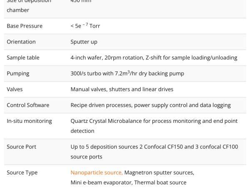Click the Source Type label
This screenshot has height=188, width=250.
pos(22,173)
